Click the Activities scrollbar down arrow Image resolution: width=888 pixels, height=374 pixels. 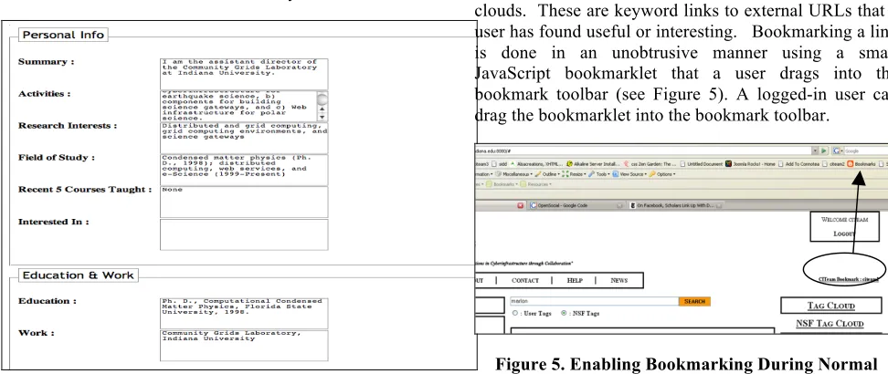[322, 117]
